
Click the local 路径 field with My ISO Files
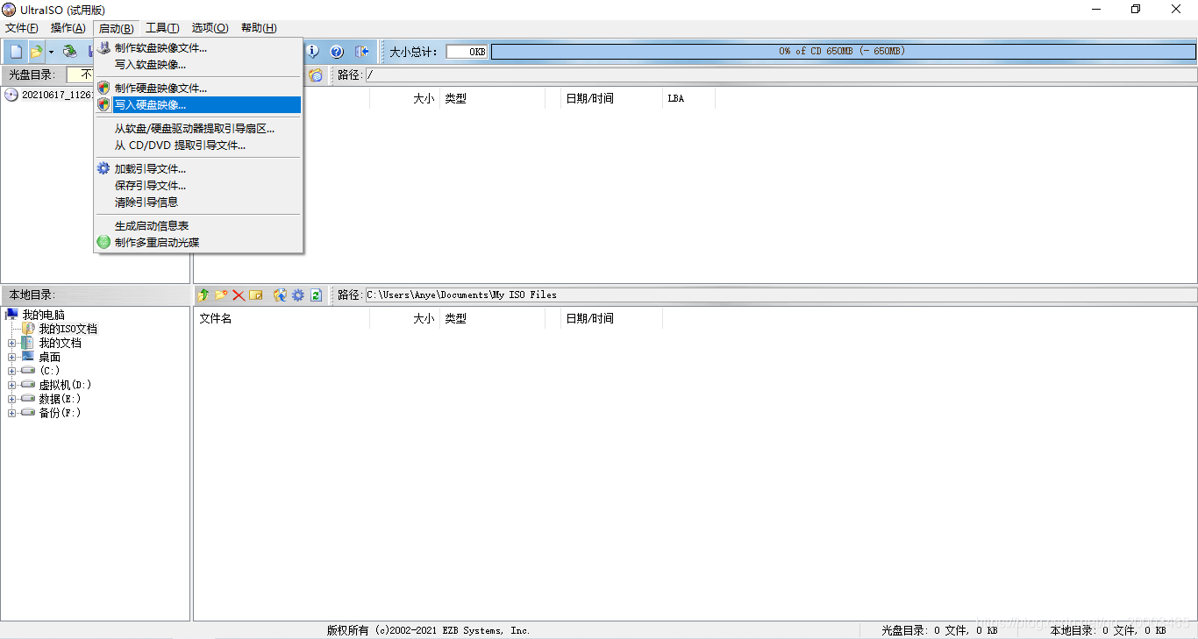pyautogui.click(x=781, y=295)
